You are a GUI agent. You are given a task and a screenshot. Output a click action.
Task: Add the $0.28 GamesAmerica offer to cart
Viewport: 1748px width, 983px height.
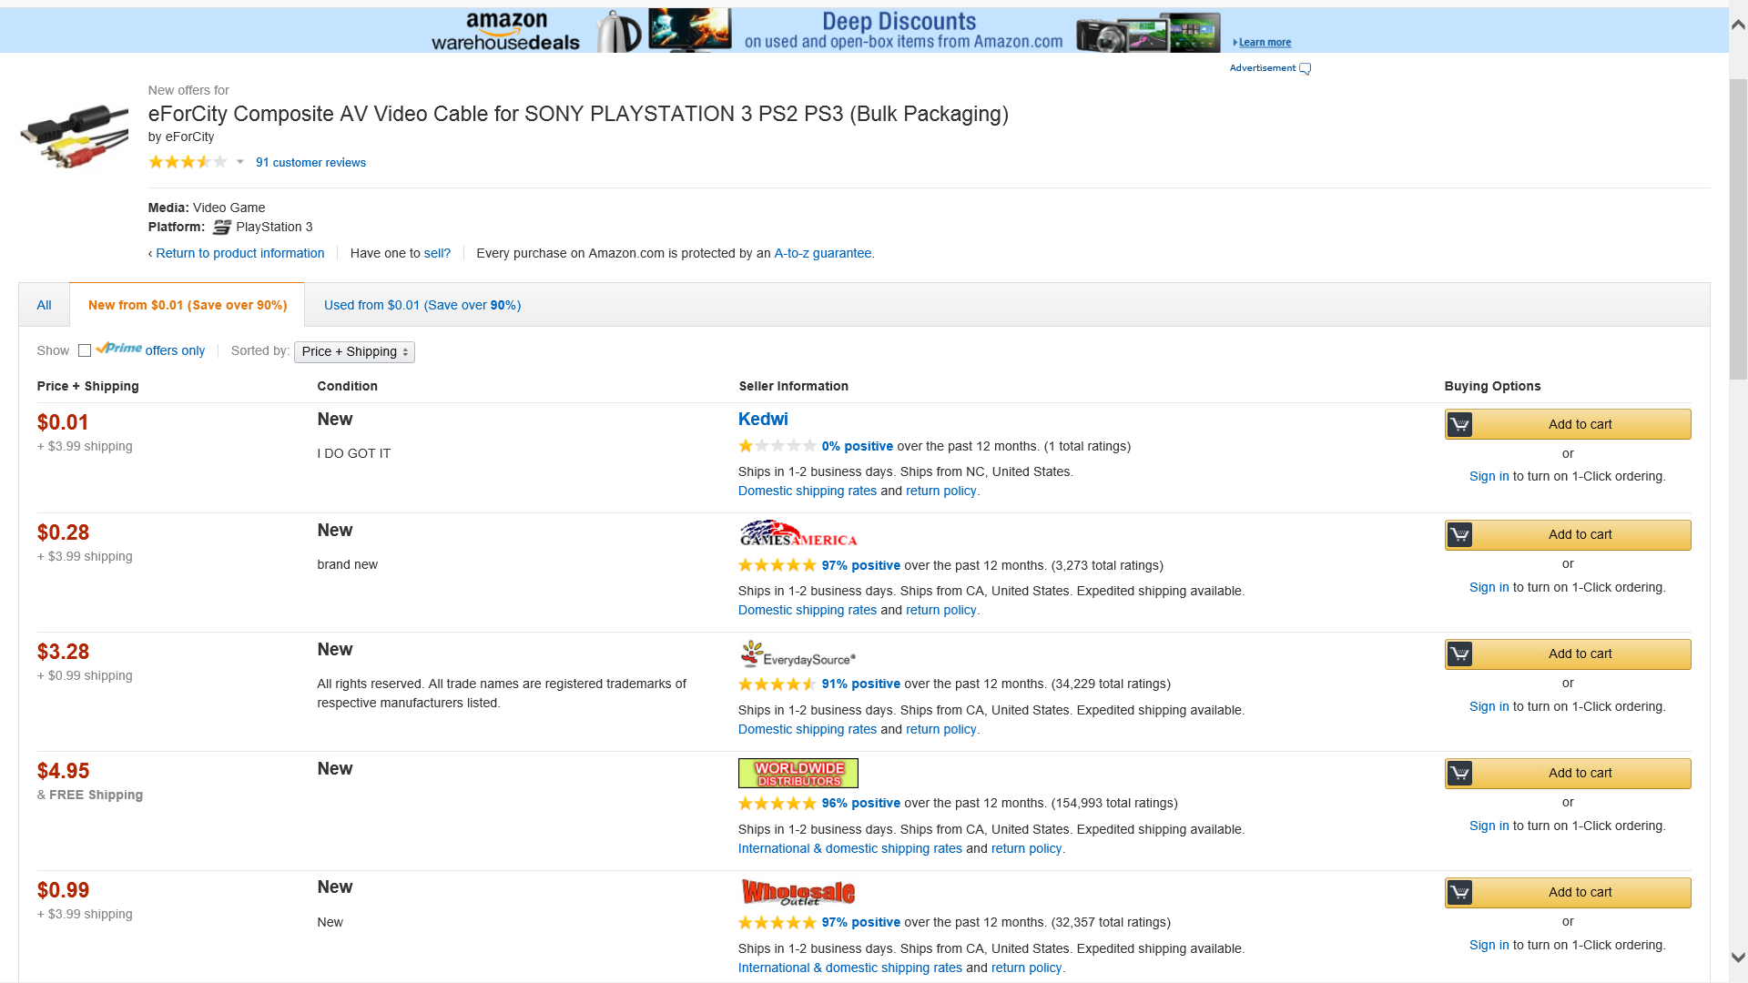(x=1568, y=534)
